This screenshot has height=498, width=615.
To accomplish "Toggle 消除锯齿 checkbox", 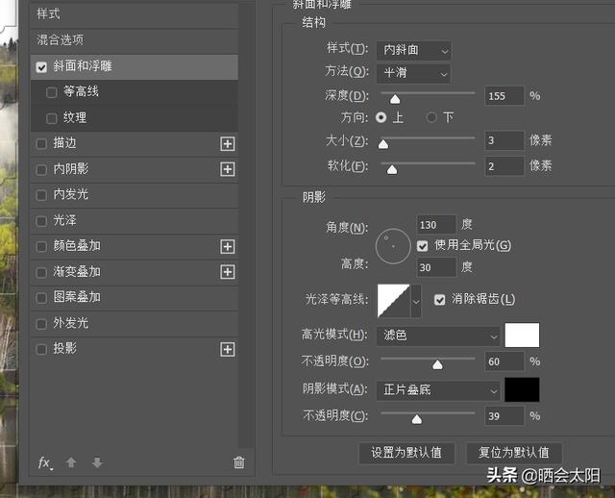I will coord(440,300).
